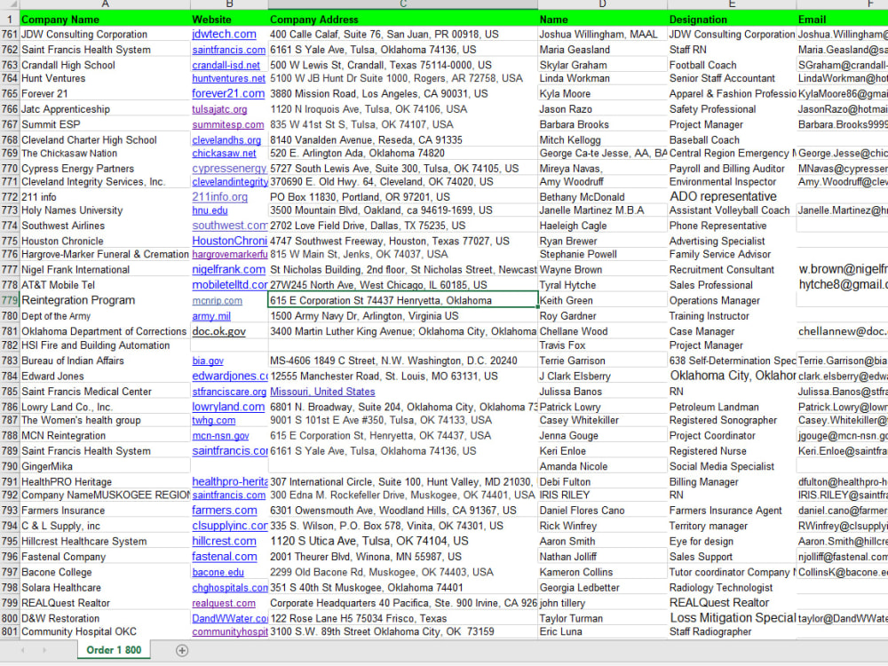Open the realquest.com link

coord(224,604)
